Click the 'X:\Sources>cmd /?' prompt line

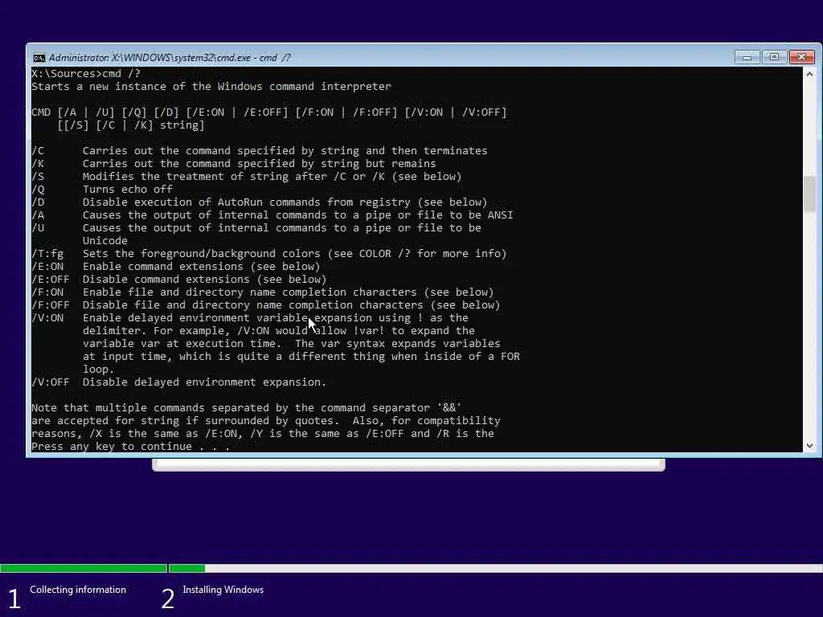(x=86, y=73)
